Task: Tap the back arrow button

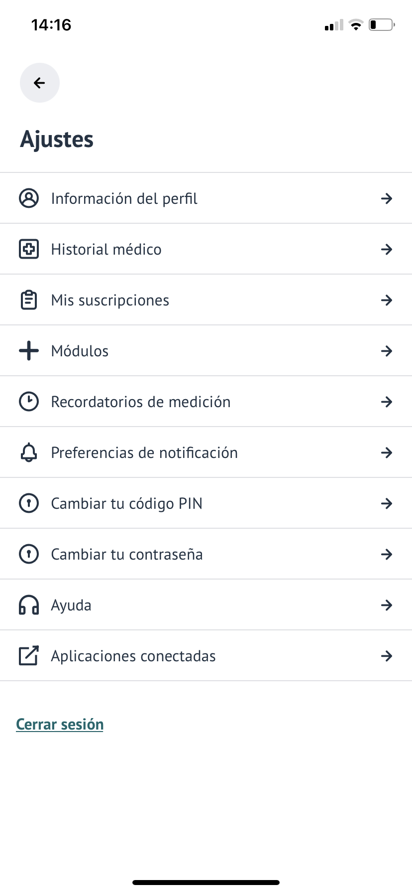Action: (x=40, y=83)
